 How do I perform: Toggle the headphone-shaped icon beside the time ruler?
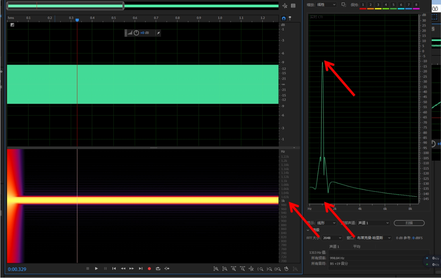(283, 18)
